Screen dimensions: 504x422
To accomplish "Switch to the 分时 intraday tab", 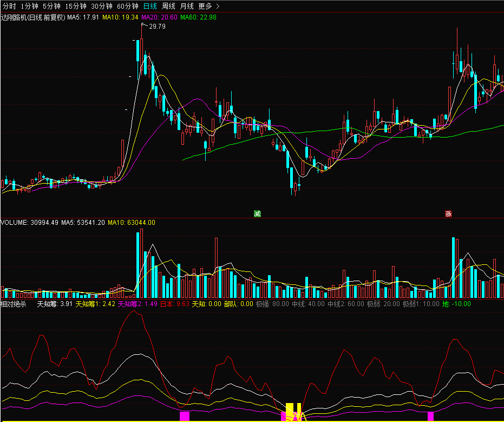I will [x=9, y=6].
